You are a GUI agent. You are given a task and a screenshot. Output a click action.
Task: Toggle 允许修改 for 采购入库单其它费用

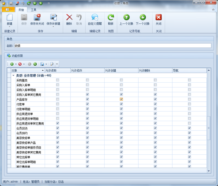pyautogui.click(x=87, y=95)
